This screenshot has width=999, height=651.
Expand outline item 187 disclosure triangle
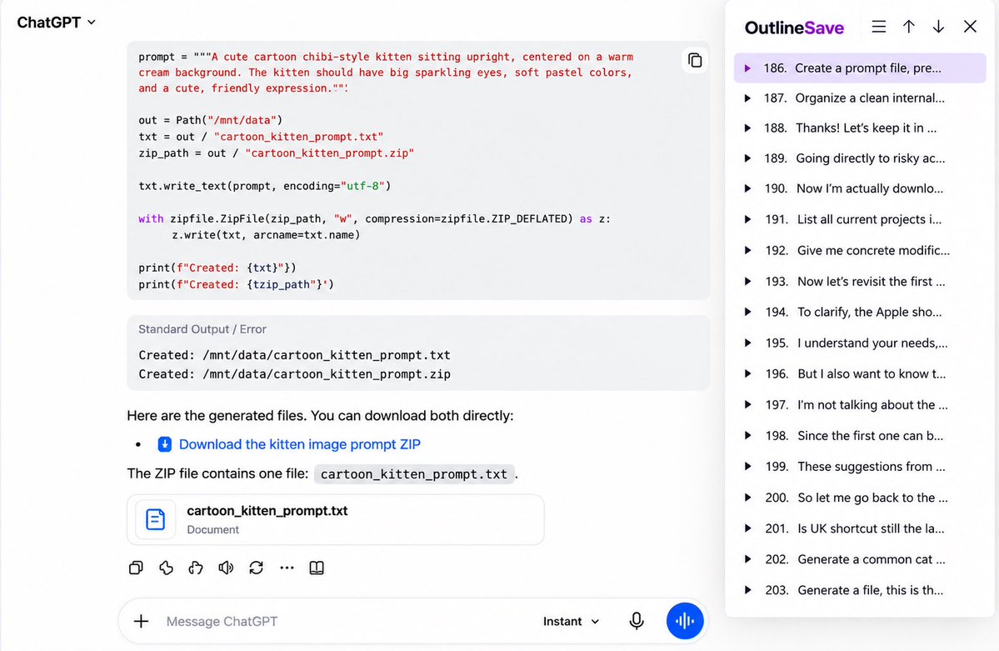(x=748, y=98)
